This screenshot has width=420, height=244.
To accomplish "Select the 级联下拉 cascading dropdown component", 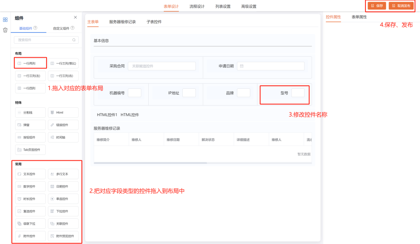I will (x=30, y=223).
